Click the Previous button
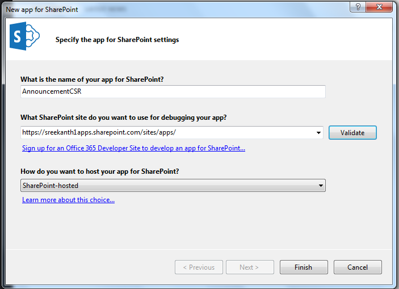399x289 pixels. click(x=199, y=267)
